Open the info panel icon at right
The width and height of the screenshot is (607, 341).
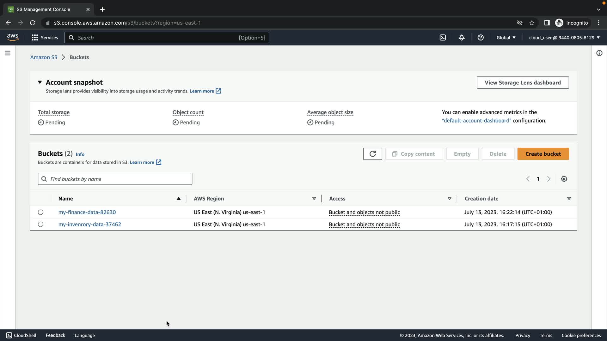pos(599,53)
